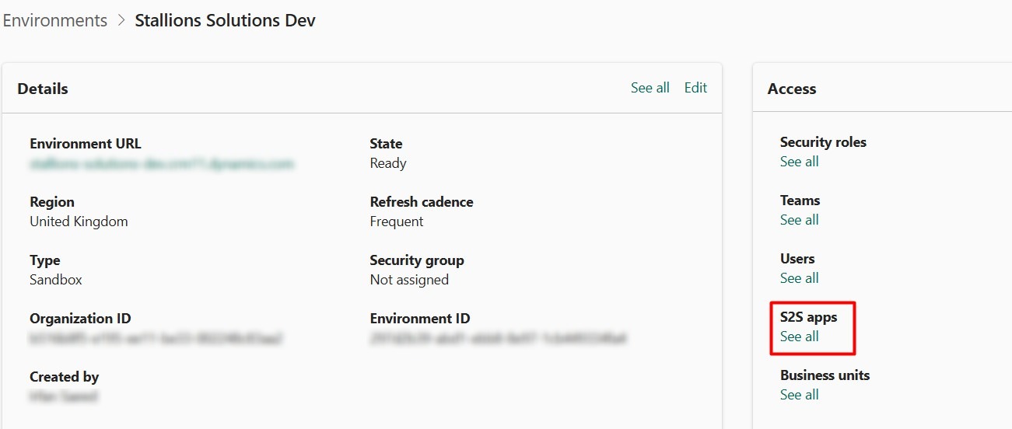Click the breadcrumb chevron separator
Viewport: 1012px width, 429px height.
tap(121, 21)
